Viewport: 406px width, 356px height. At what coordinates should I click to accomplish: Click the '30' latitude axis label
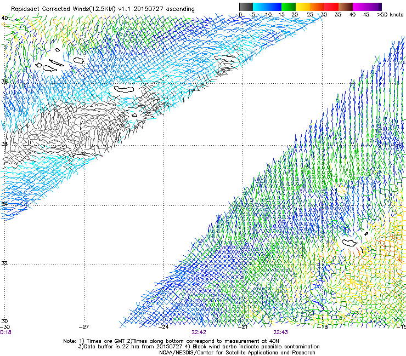[4, 321]
